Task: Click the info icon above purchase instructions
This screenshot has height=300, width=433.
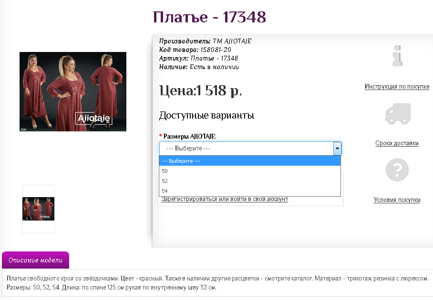Action: (x=397, y=56)
